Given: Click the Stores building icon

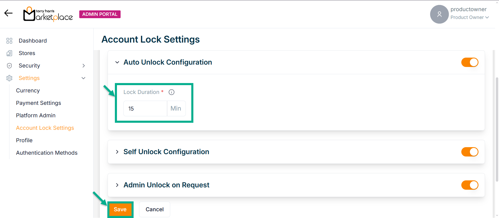Looking at the screenshot, I should [x=9, y=53].
